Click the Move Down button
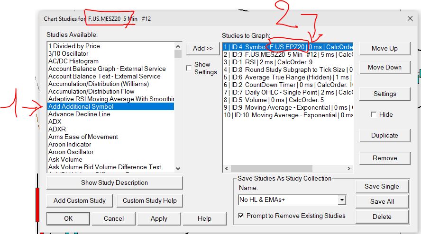This screenshot has height=234, width=421. pos(384,67)
